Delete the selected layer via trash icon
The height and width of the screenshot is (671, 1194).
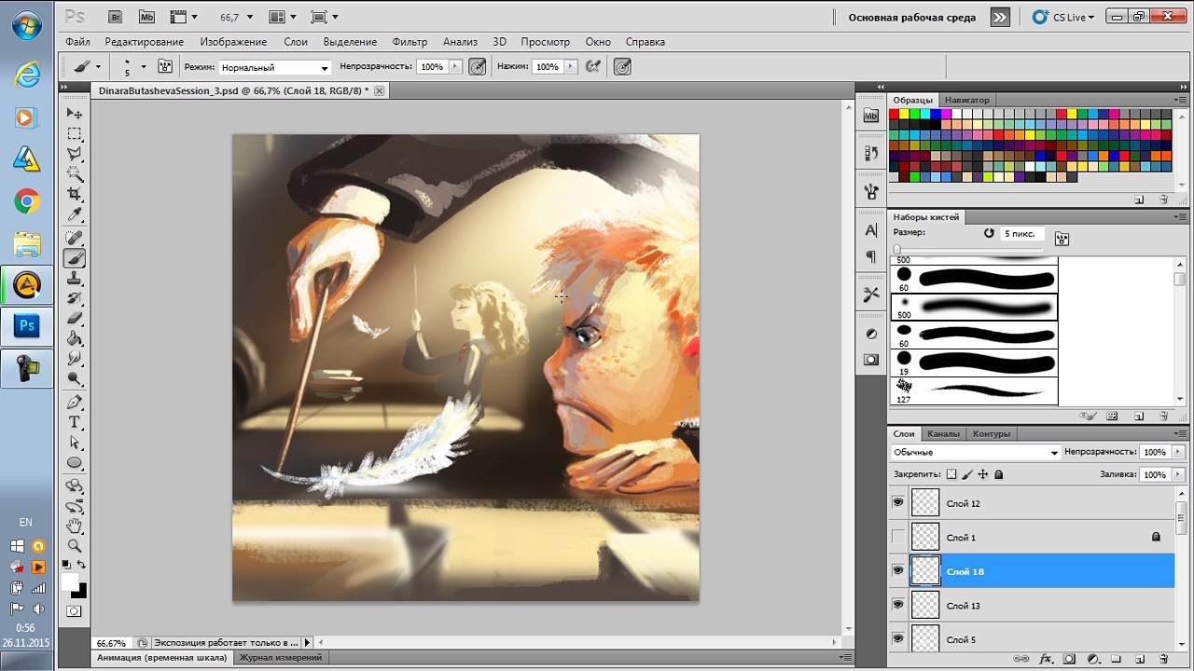click(x=1163, y=659)
